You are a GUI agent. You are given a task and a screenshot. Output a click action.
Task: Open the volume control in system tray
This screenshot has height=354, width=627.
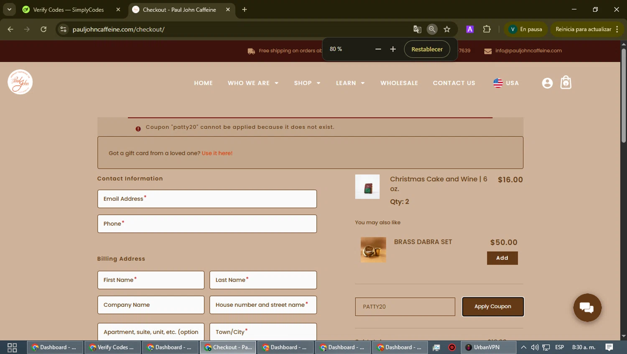click(x=535, y=347)
